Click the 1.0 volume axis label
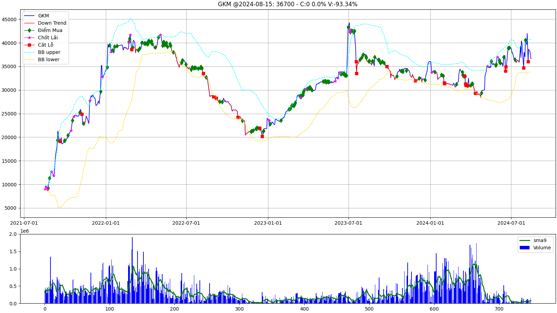The width and height of the screenshot is (557, 313). [13, 269]
